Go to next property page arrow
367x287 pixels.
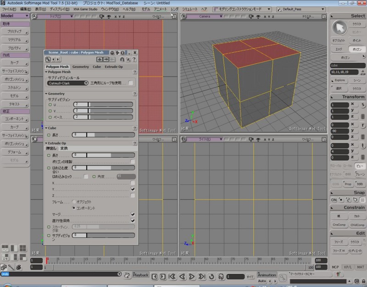pos(58,60)
